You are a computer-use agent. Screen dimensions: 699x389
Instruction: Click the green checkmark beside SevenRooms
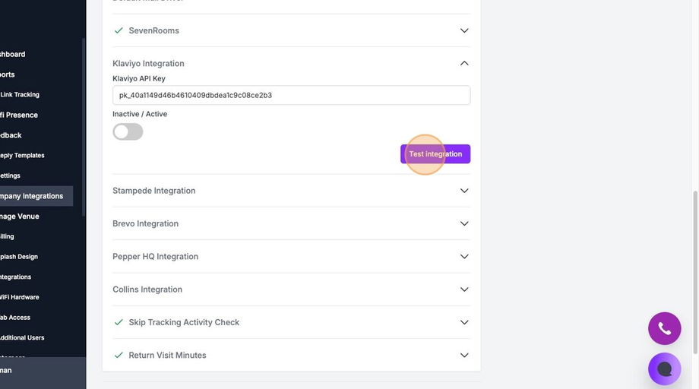click(x=119, y=30)
